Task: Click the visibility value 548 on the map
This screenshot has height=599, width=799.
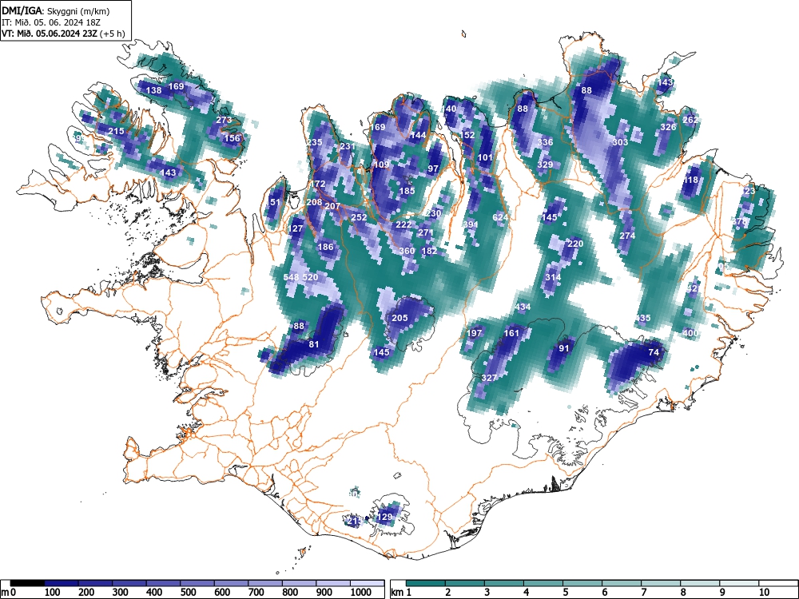Action: click(x=291, y=277)
